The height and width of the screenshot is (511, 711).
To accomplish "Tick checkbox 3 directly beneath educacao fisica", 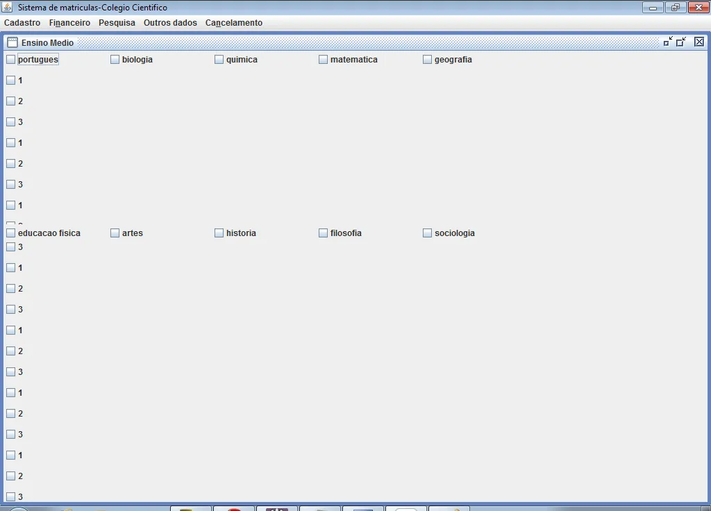I will 11,247.
